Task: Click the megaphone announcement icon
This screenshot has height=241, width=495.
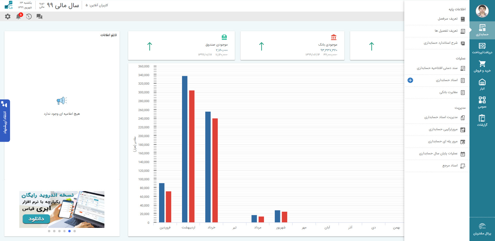Action: 62,101
